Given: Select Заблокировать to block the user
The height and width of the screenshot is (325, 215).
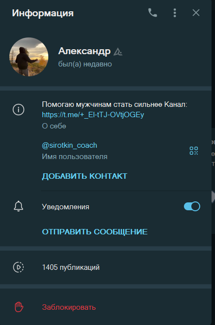Looking at the screenshot, I should tap(69, 307).
